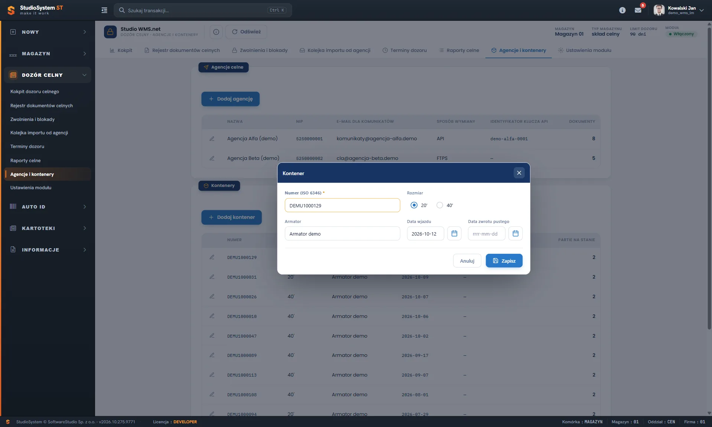Click the sidebar collapse menu icon
This screenshot has height=427, width=712.
click(x=104, y=10)
